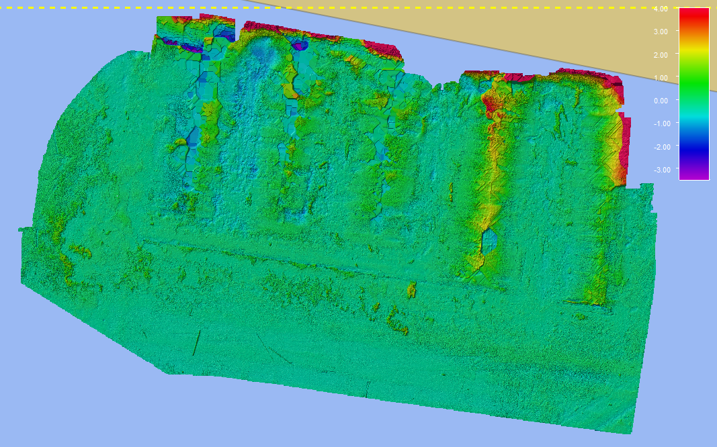Viewport: 717px width, 447px height.
Task: Pick the blue hexagonal patch inside the orange ridge
Action: coord(490,241)
